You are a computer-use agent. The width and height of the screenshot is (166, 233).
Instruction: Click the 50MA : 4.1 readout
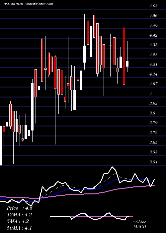coord(19,228)
